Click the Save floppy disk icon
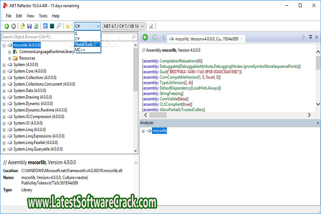Image resolution: width=321 pixels, height=214 pixels. click(x=29, y=26)
